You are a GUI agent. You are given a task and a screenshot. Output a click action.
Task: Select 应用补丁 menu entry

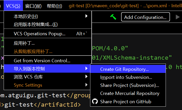(24, 43)
